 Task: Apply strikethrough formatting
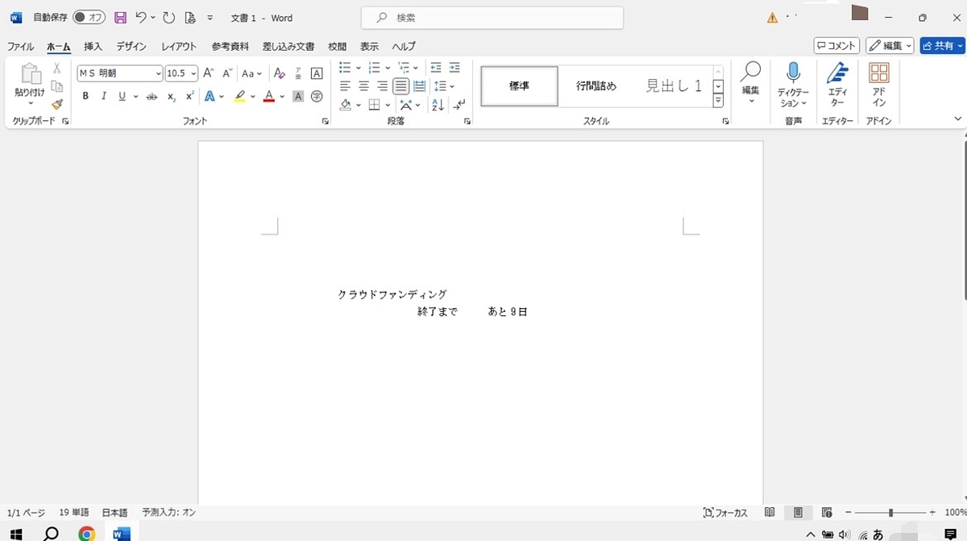pyautogui.click(x=151, y=96)
